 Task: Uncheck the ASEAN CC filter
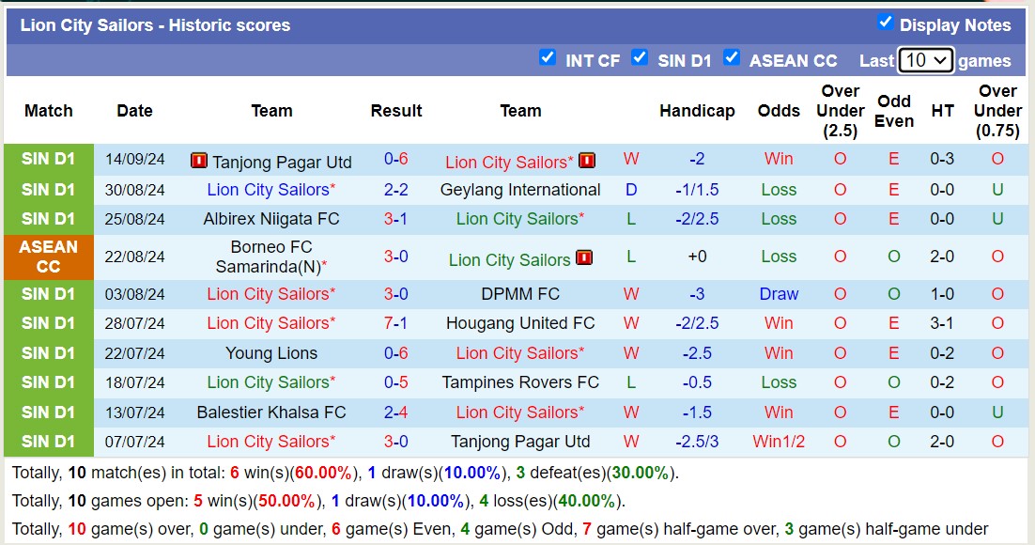731,57
